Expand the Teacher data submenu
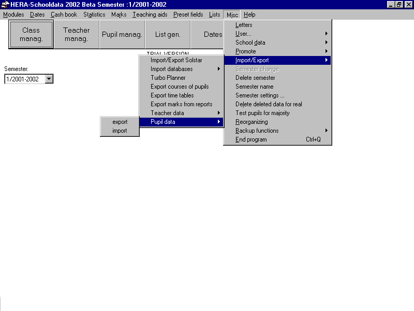414x311 pixels. (182, 113)
